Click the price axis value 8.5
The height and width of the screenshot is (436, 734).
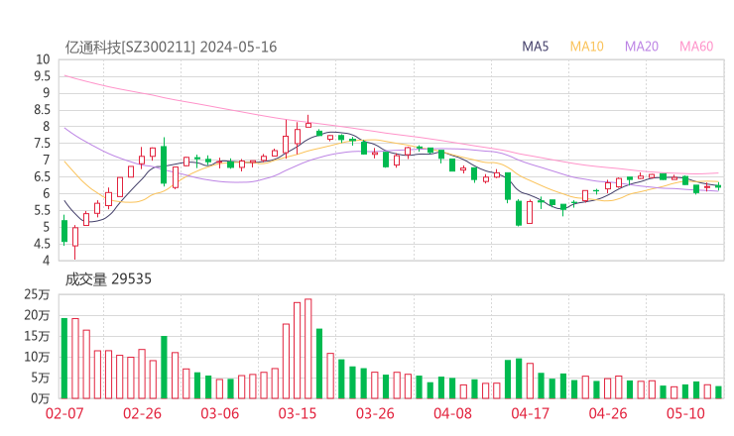[42, 110]
